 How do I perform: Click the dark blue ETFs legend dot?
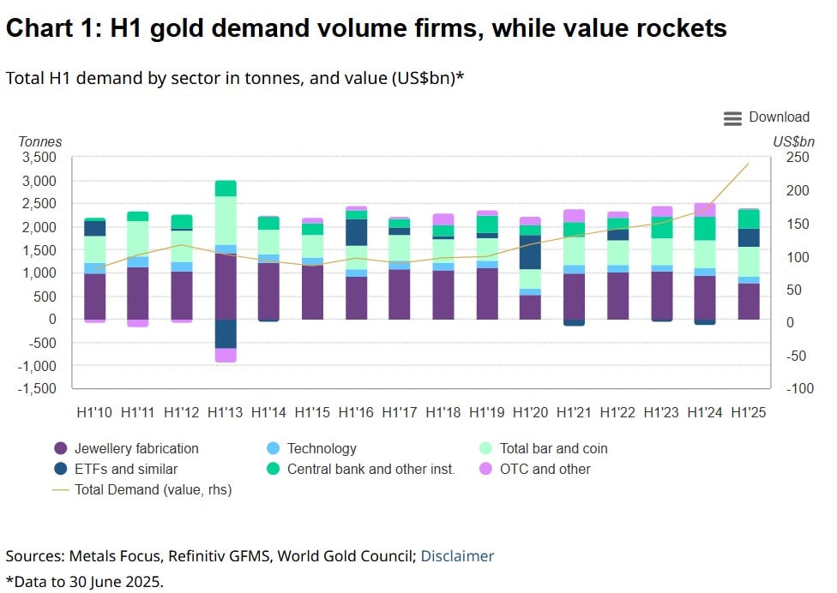(x=61, y=469)
